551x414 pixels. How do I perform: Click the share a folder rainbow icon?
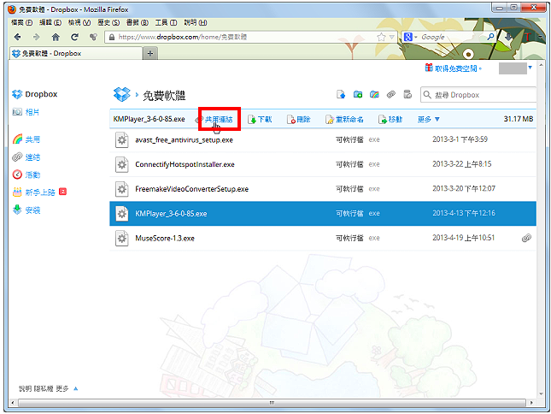point(374,95)
